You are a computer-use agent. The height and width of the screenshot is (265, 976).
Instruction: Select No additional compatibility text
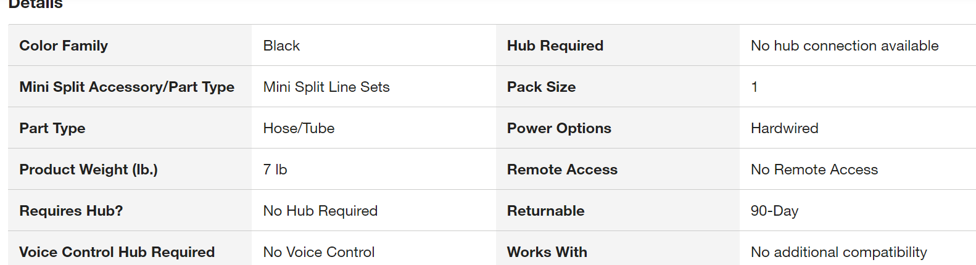(838, 252)
